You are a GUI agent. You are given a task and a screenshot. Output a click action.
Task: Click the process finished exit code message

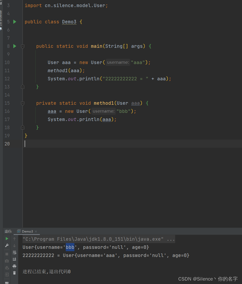coord(47,272)
